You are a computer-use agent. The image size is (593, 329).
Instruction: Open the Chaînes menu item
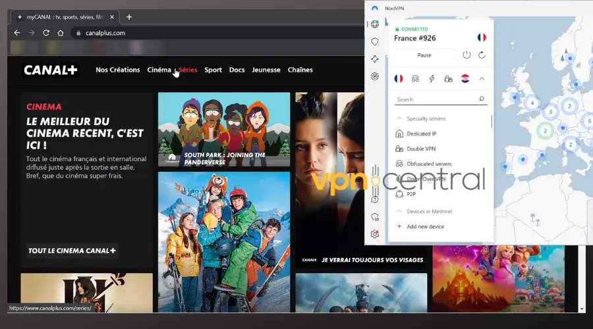click(300, 70)
